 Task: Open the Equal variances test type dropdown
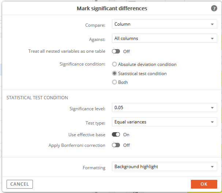click(x=164, y=122)
